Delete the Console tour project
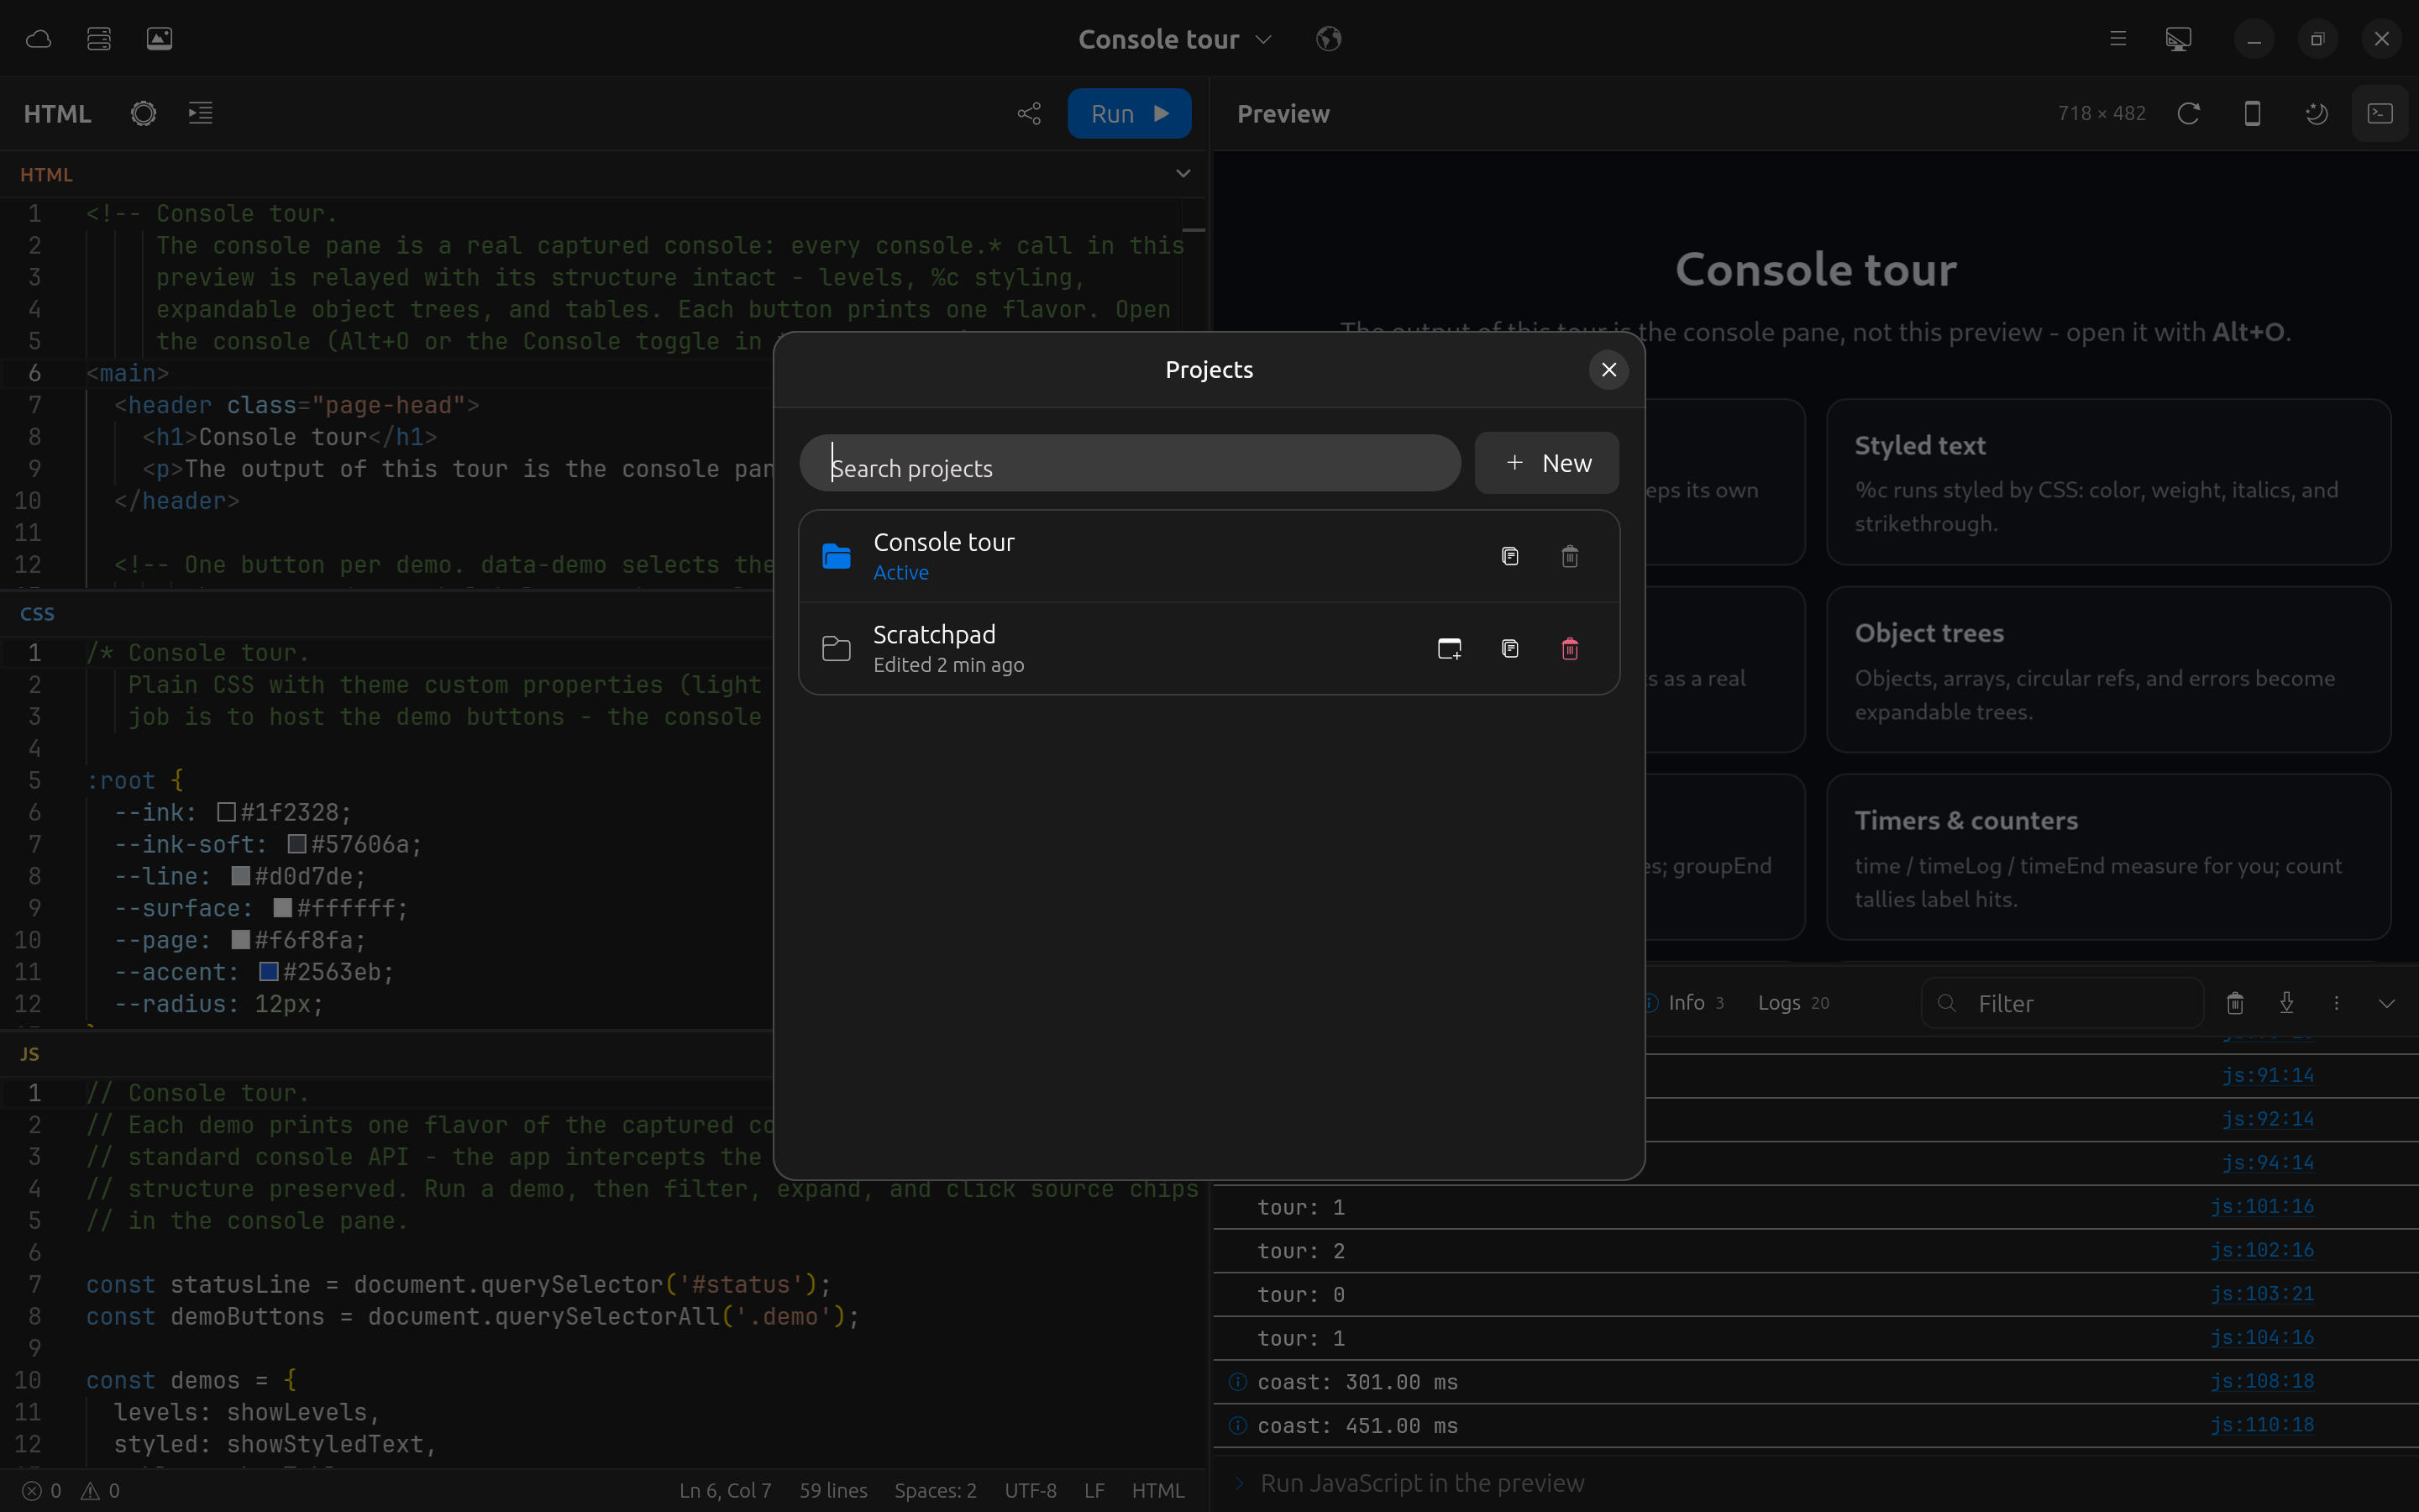This screenshot has height=1512, width=2419. [x=1569, y=556]
